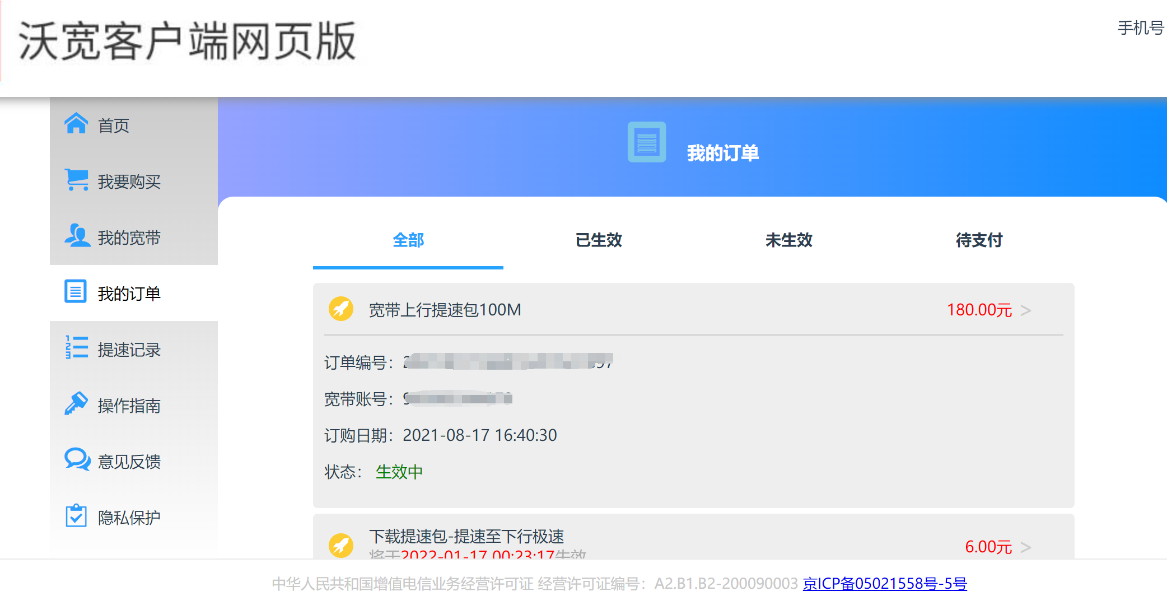The width and height of the screenshot is (1167, 605).
Task: Click the order list icon in header banner
Action: pyautogui.click(x=647, y=142)
